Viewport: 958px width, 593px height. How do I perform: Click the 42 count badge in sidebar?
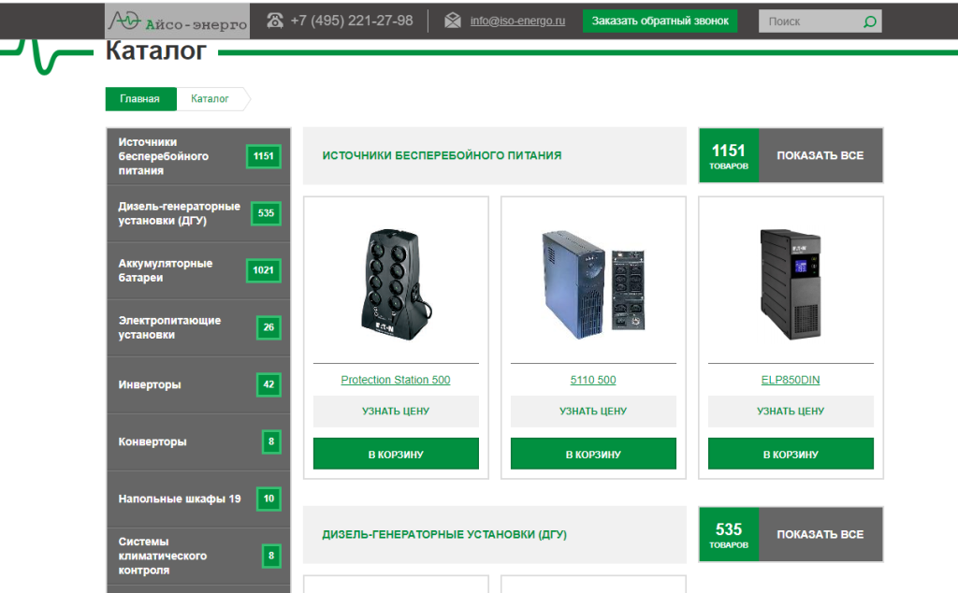pyautogui.click(x=269, y=384)
